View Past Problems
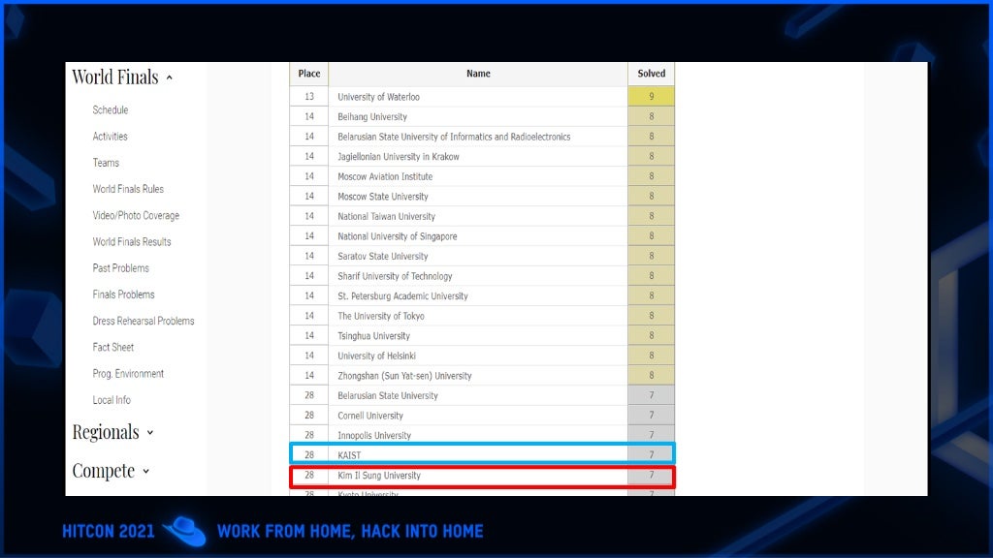Screen dimensions: 993x558 (x=121, y=268)
